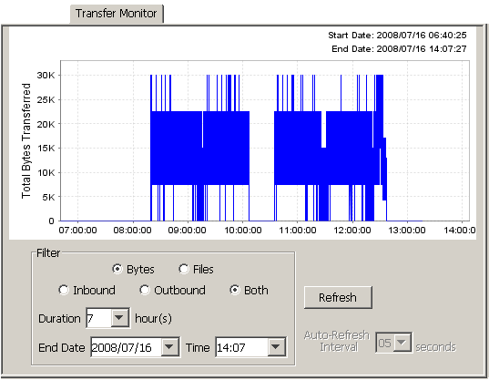Select the Both direction option
This screenshot has width=489, height=380.
[235, 290]
